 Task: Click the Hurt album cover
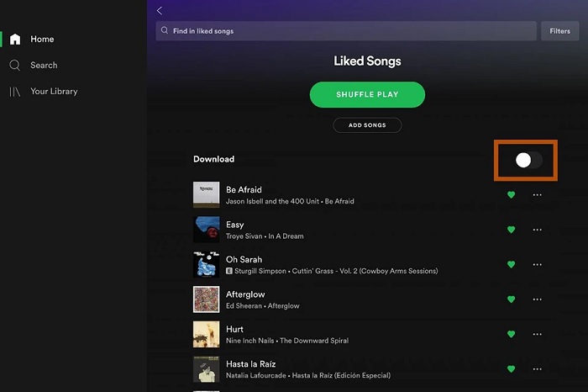click(x=207, y=334)
